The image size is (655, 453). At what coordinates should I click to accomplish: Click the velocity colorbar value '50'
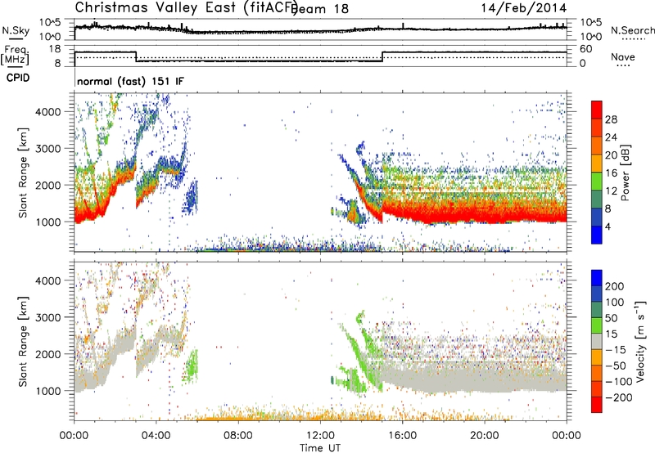click(x=611, y=318)
